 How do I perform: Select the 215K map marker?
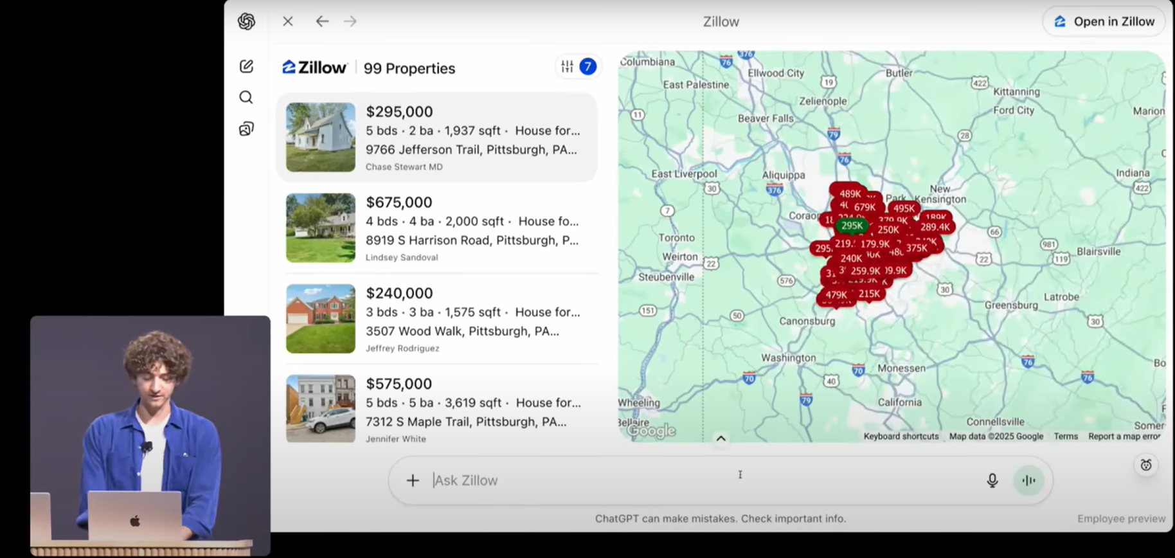869,294
